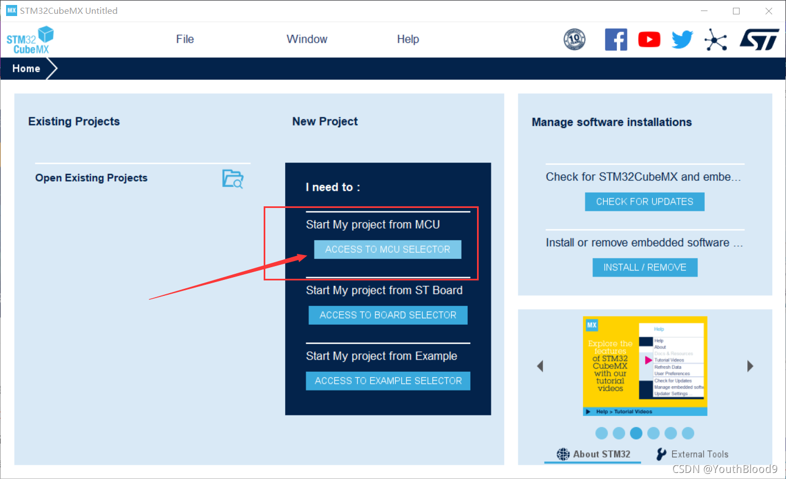The height and width of the screenshot is (479, 786).
Task: Click the 'Existing Projects' heading
Action: (74, 122)
